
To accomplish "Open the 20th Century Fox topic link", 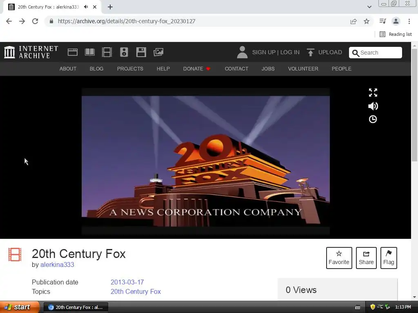I will pos(136,291).
